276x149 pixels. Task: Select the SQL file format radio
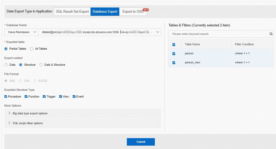click(6, 81)
